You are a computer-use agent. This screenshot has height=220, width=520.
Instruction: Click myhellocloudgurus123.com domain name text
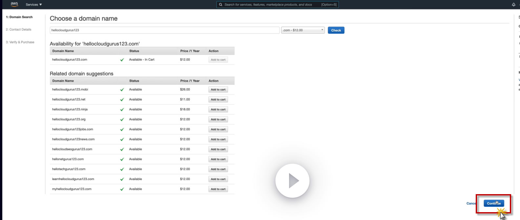(x=72, y=189)
